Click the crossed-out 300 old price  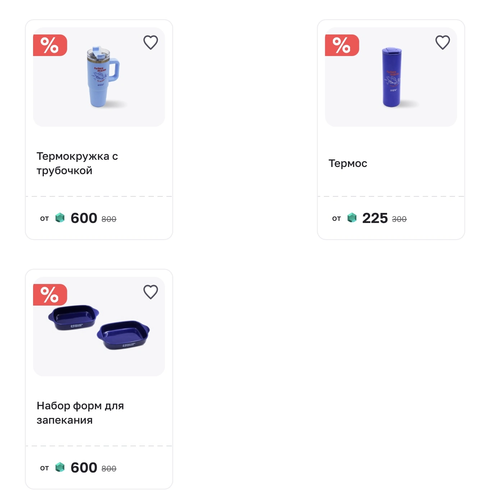click(399, 219)
